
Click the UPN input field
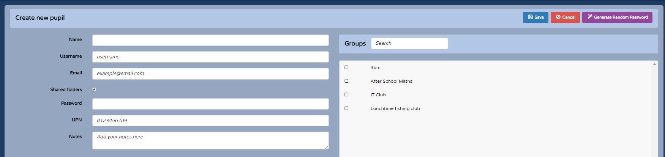coord(210,121)
